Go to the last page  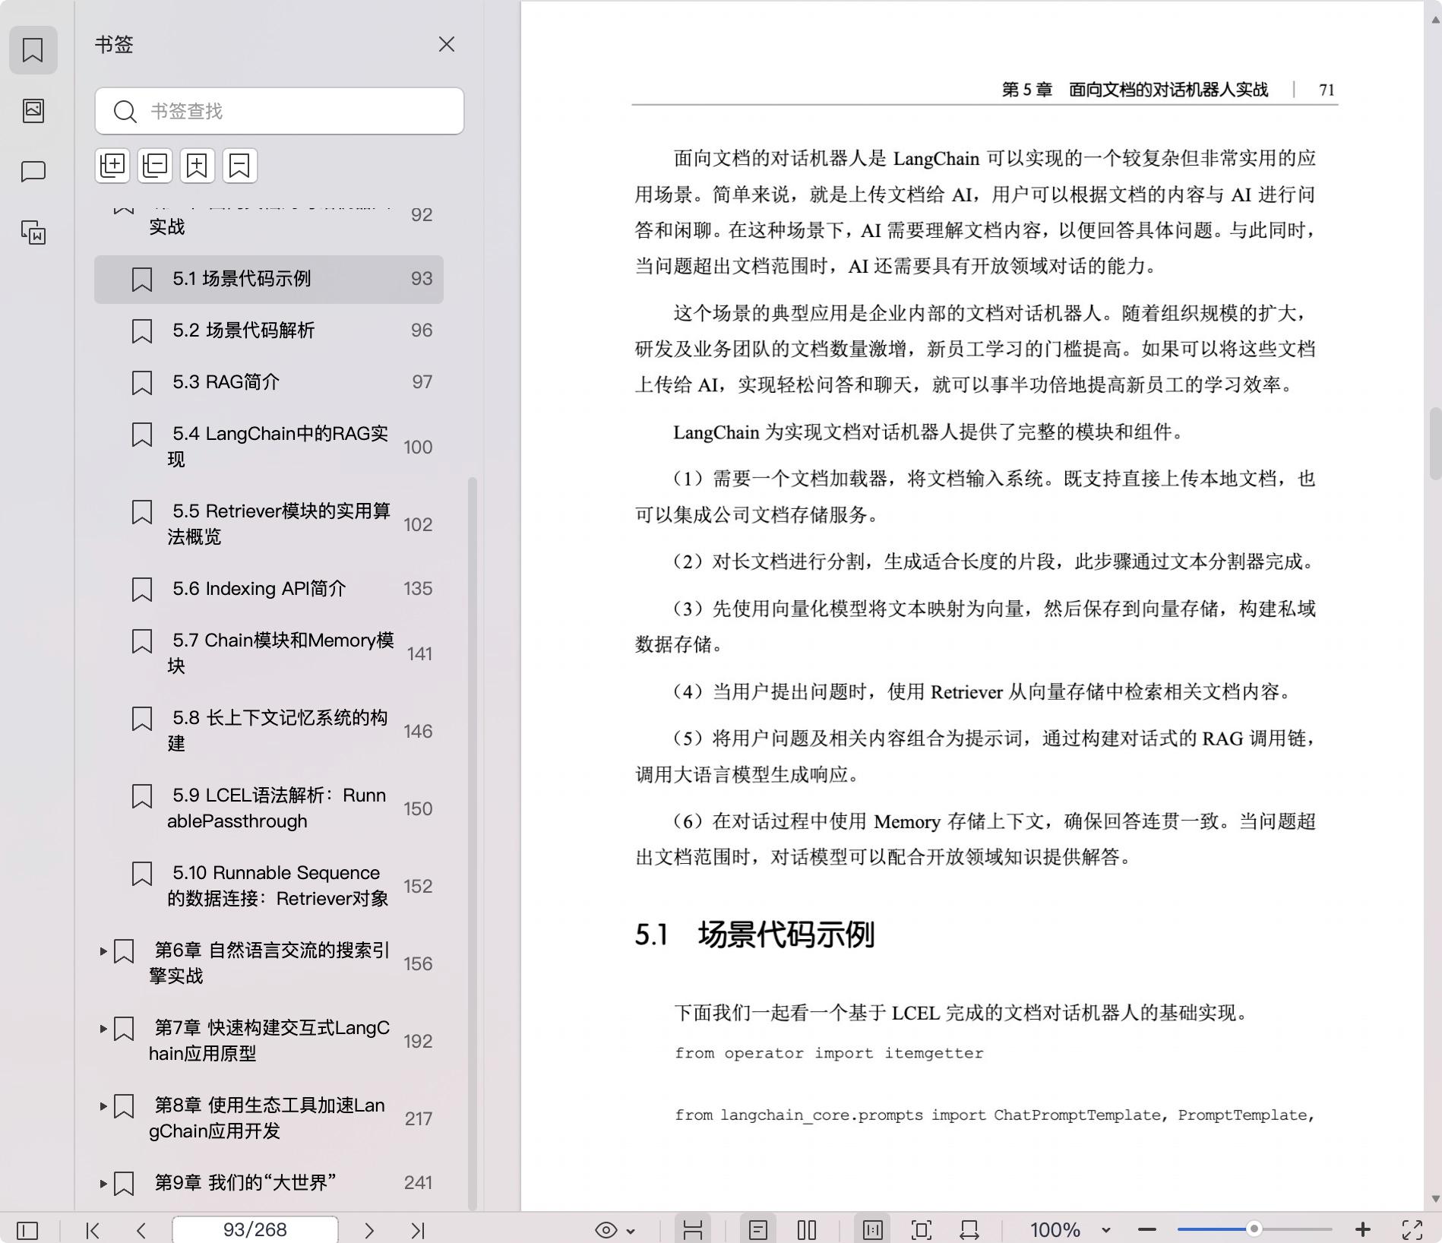[x=418, y=1230]
